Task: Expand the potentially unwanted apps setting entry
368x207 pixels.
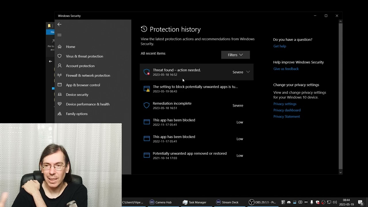Action: click(197, 89)
